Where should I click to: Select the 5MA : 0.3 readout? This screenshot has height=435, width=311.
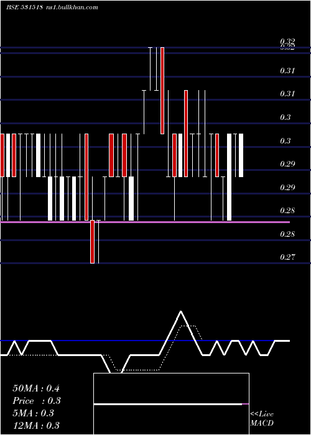[x=34, y=413]
